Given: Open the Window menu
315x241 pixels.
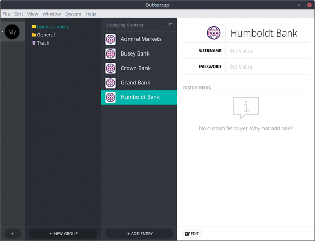Looking at the screenshot, I should click(51, 14).
